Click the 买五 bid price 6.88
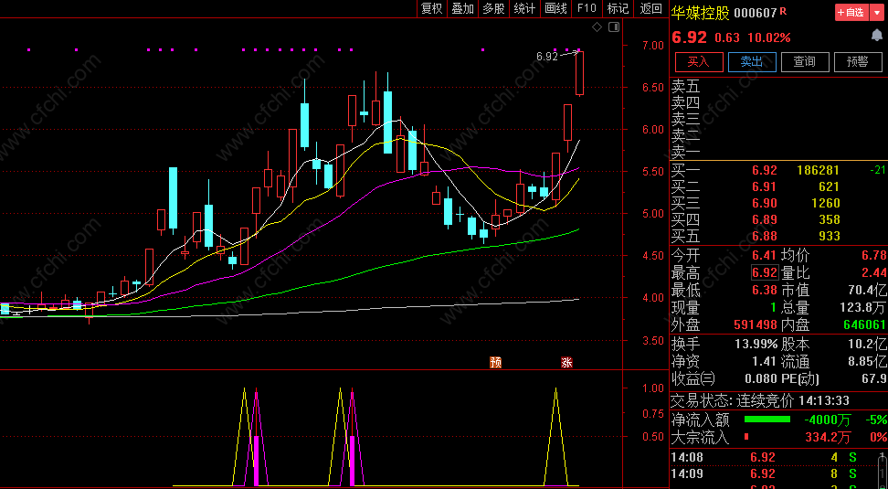 coord(765,236)
